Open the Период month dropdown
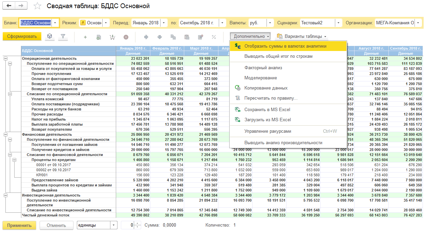Screen dimensions: 426x233 point(164,23)
